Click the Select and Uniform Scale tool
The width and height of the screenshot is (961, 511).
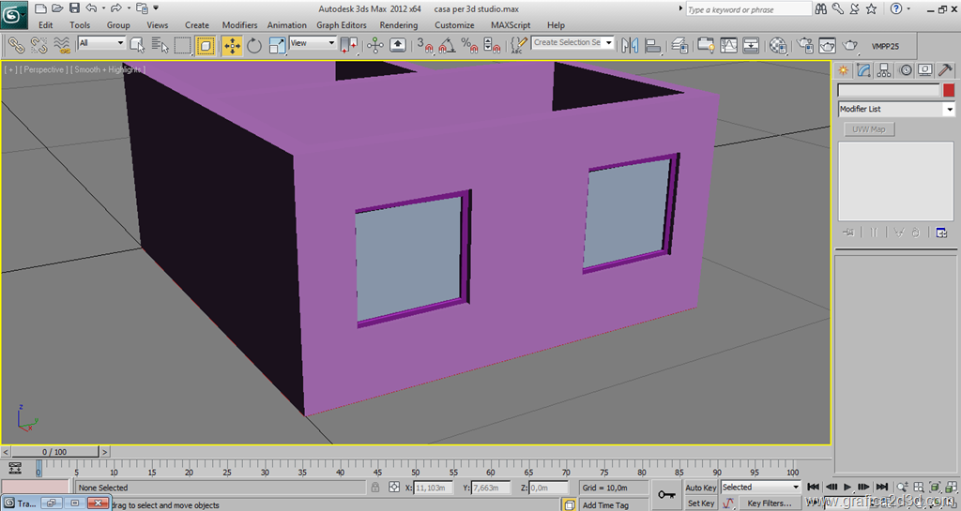(278, 45)
